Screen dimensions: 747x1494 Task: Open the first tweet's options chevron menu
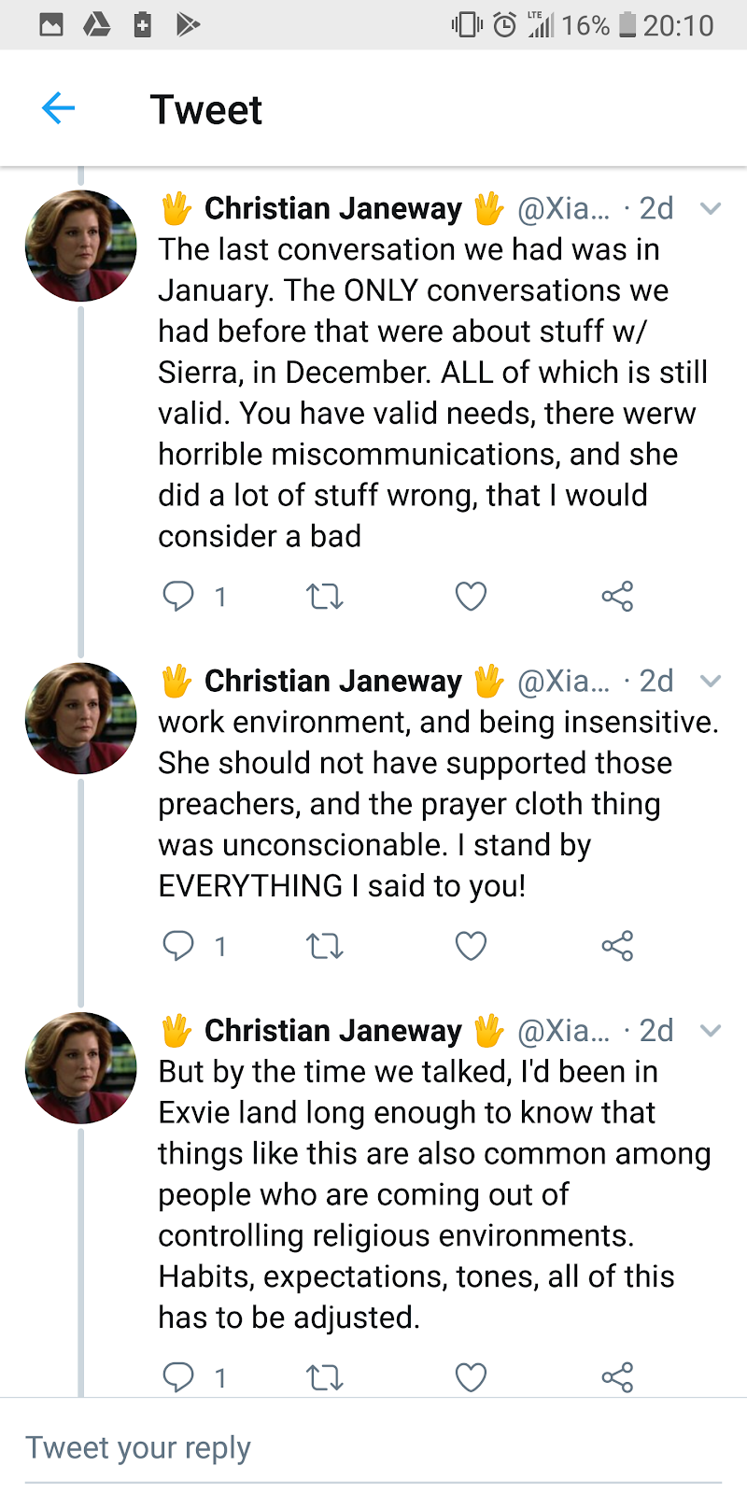711,208
